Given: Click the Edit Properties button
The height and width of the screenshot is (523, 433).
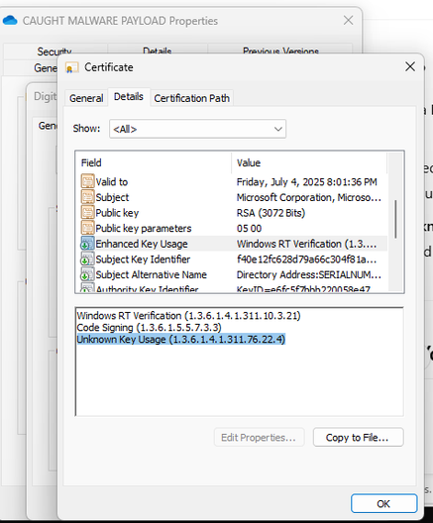Looking at the screenshot, I should click(259, 437).
